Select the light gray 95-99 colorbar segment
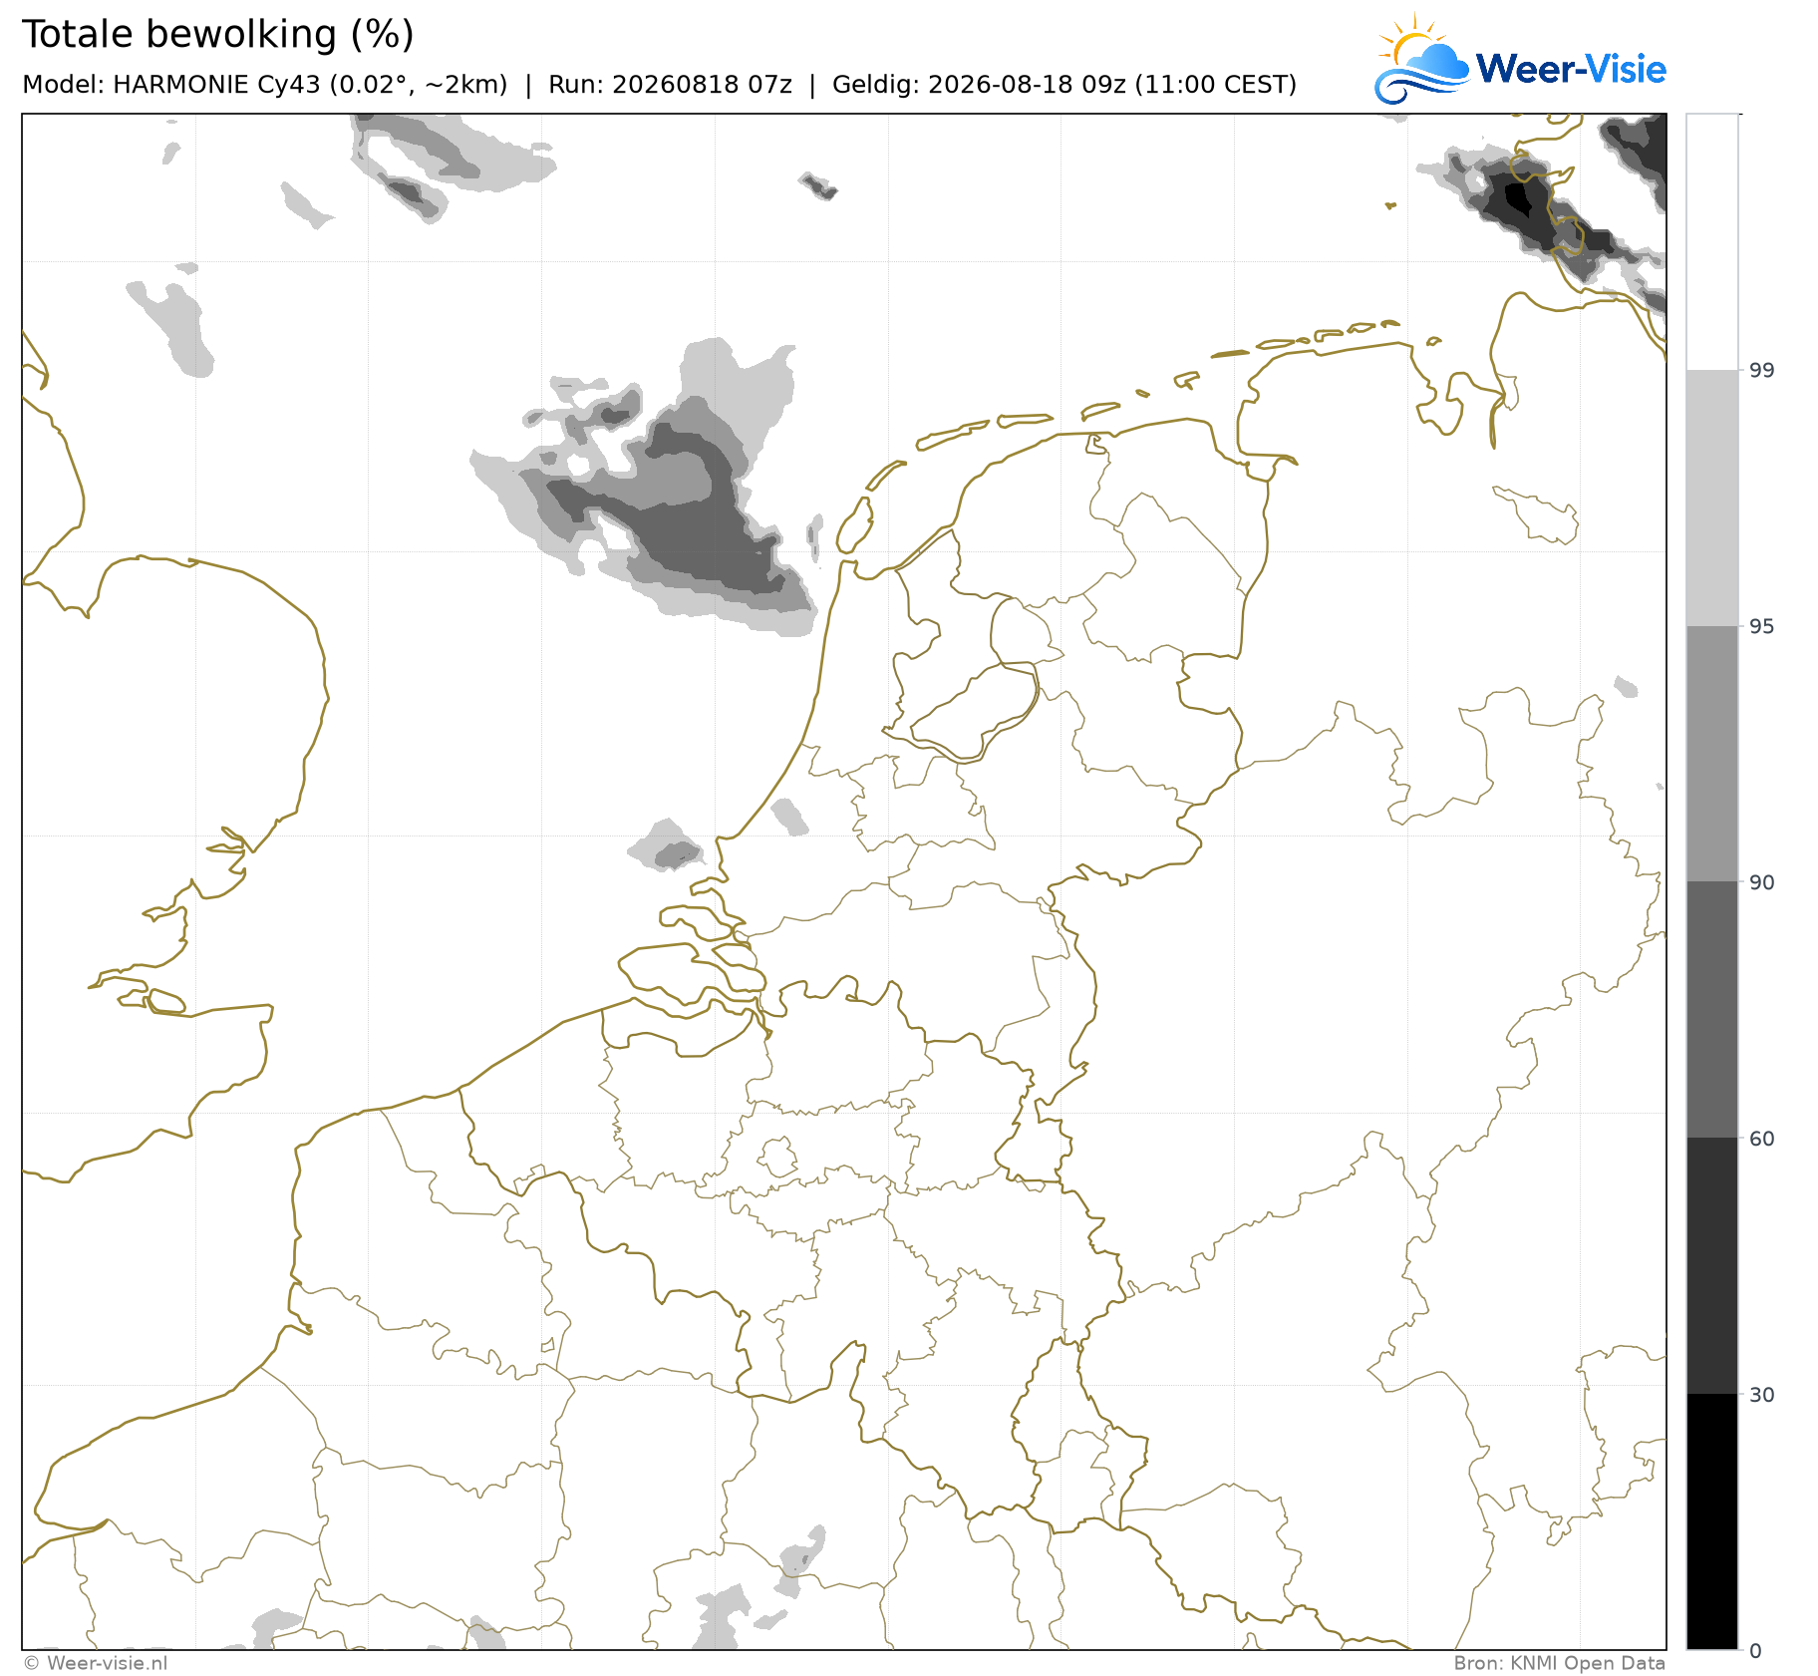The width and height of the screenshot is (1818, 1676). (1711, 499)
